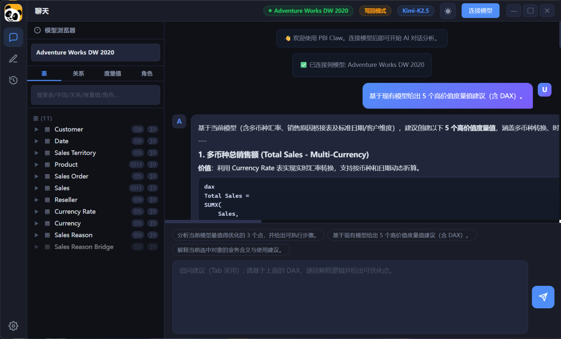Click the 连接模型 button
Screen dimensions: 561x339
click(480, 11)
